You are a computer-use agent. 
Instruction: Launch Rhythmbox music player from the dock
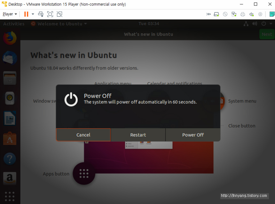coord(10,98)
